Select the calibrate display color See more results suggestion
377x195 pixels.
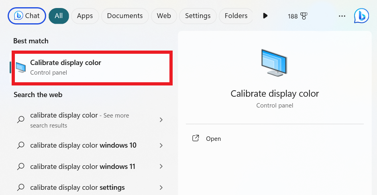tap(90, 120)
